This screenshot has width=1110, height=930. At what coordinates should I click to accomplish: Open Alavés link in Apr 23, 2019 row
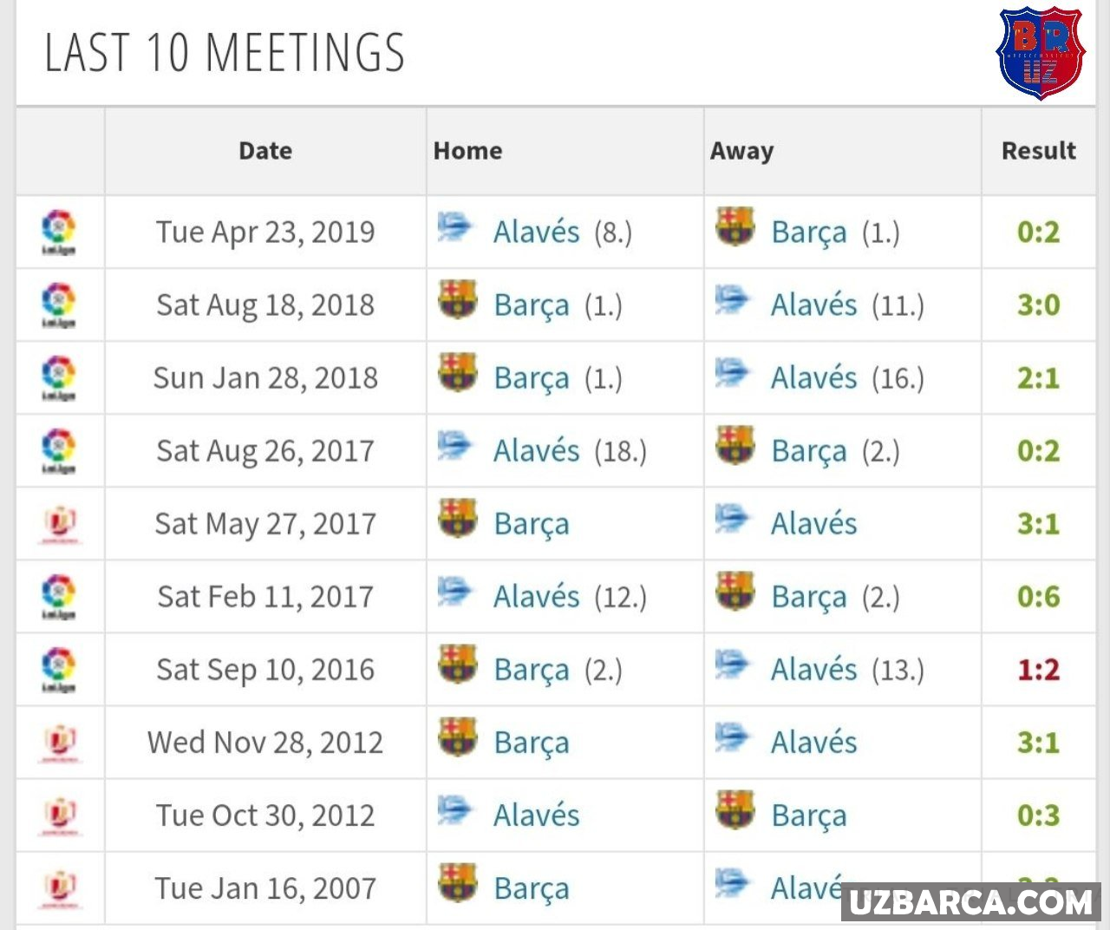[536, 232]
